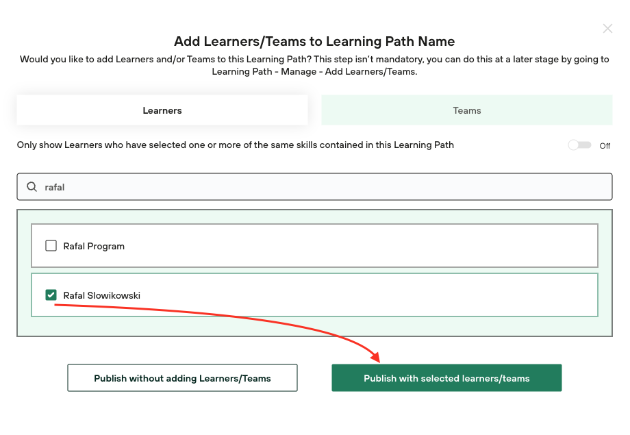Tick the Rafal Program checkbox

(51, 246)
